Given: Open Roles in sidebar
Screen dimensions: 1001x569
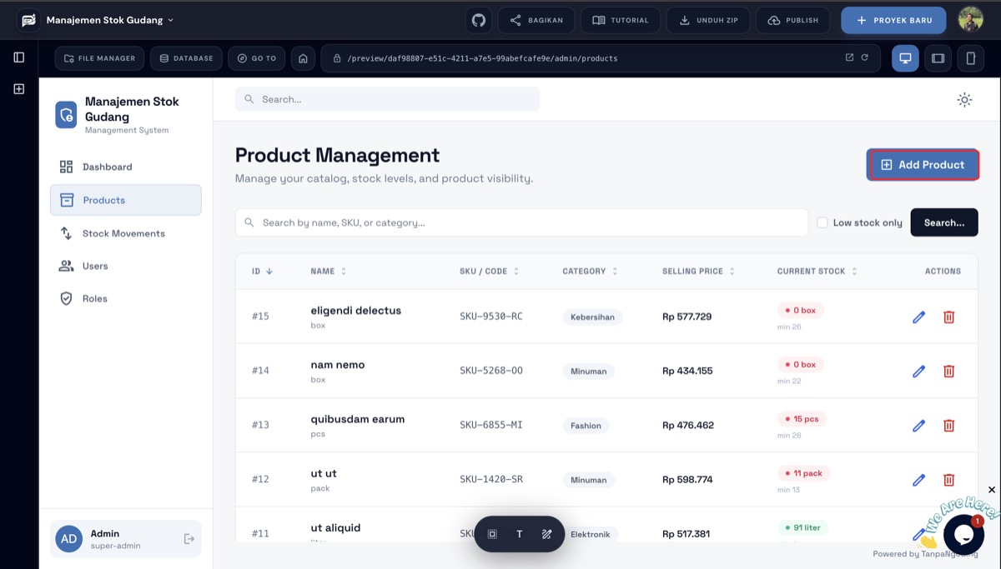Looking at the screenshot, I should tap(125, 298).
